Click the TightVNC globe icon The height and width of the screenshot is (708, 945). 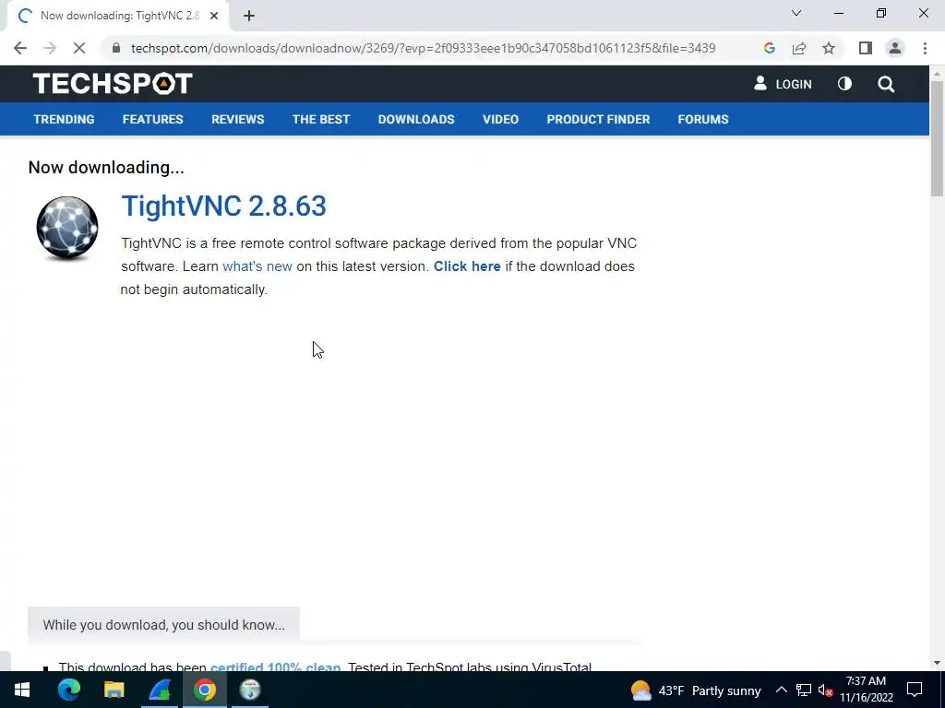pos(66,229)
